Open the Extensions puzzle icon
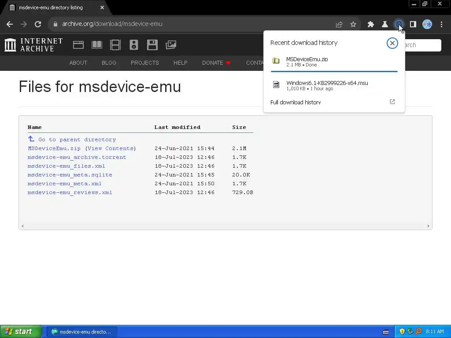The height and width of the screenshot is (338, 451). (x=370, y=25)
